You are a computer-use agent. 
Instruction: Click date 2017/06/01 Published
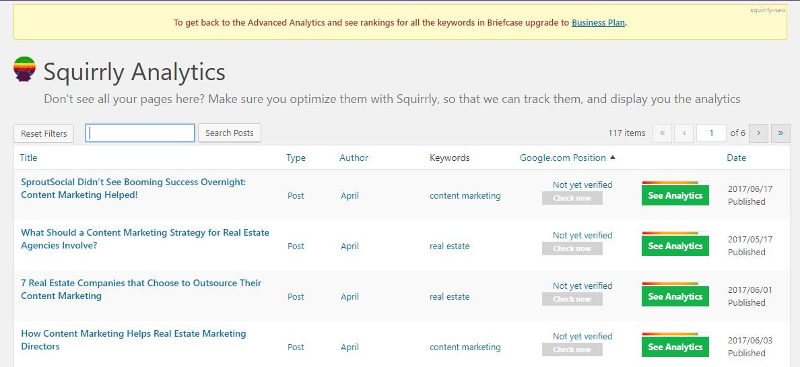coord(750,296)
